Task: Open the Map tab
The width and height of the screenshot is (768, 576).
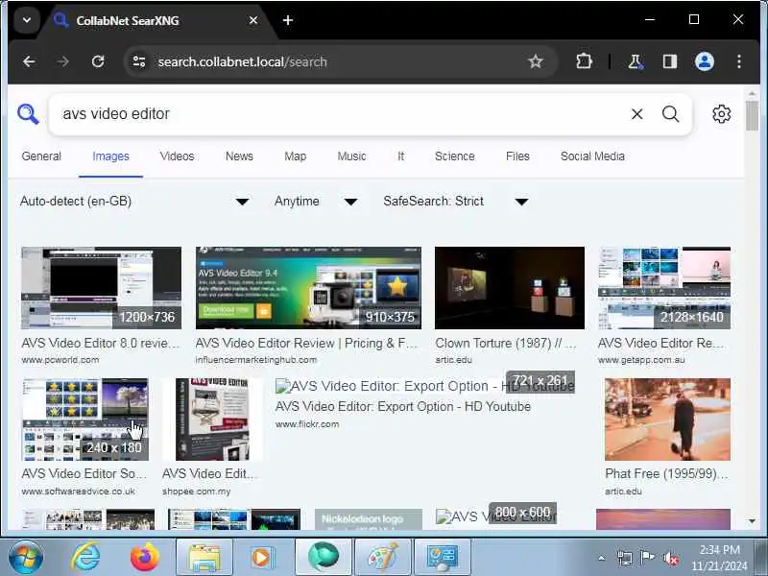Action: click(x=296, y=156)
